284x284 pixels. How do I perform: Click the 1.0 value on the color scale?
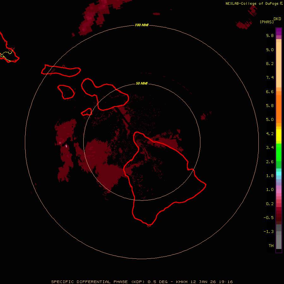[x=270, y=190]
